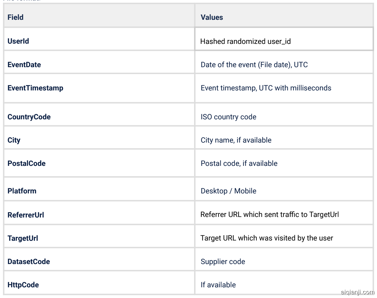Select the EventTimestamp field cell

(x=35, y=88)
